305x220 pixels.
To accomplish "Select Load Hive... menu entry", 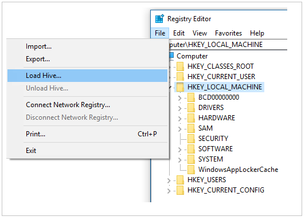I will [87, 76].
